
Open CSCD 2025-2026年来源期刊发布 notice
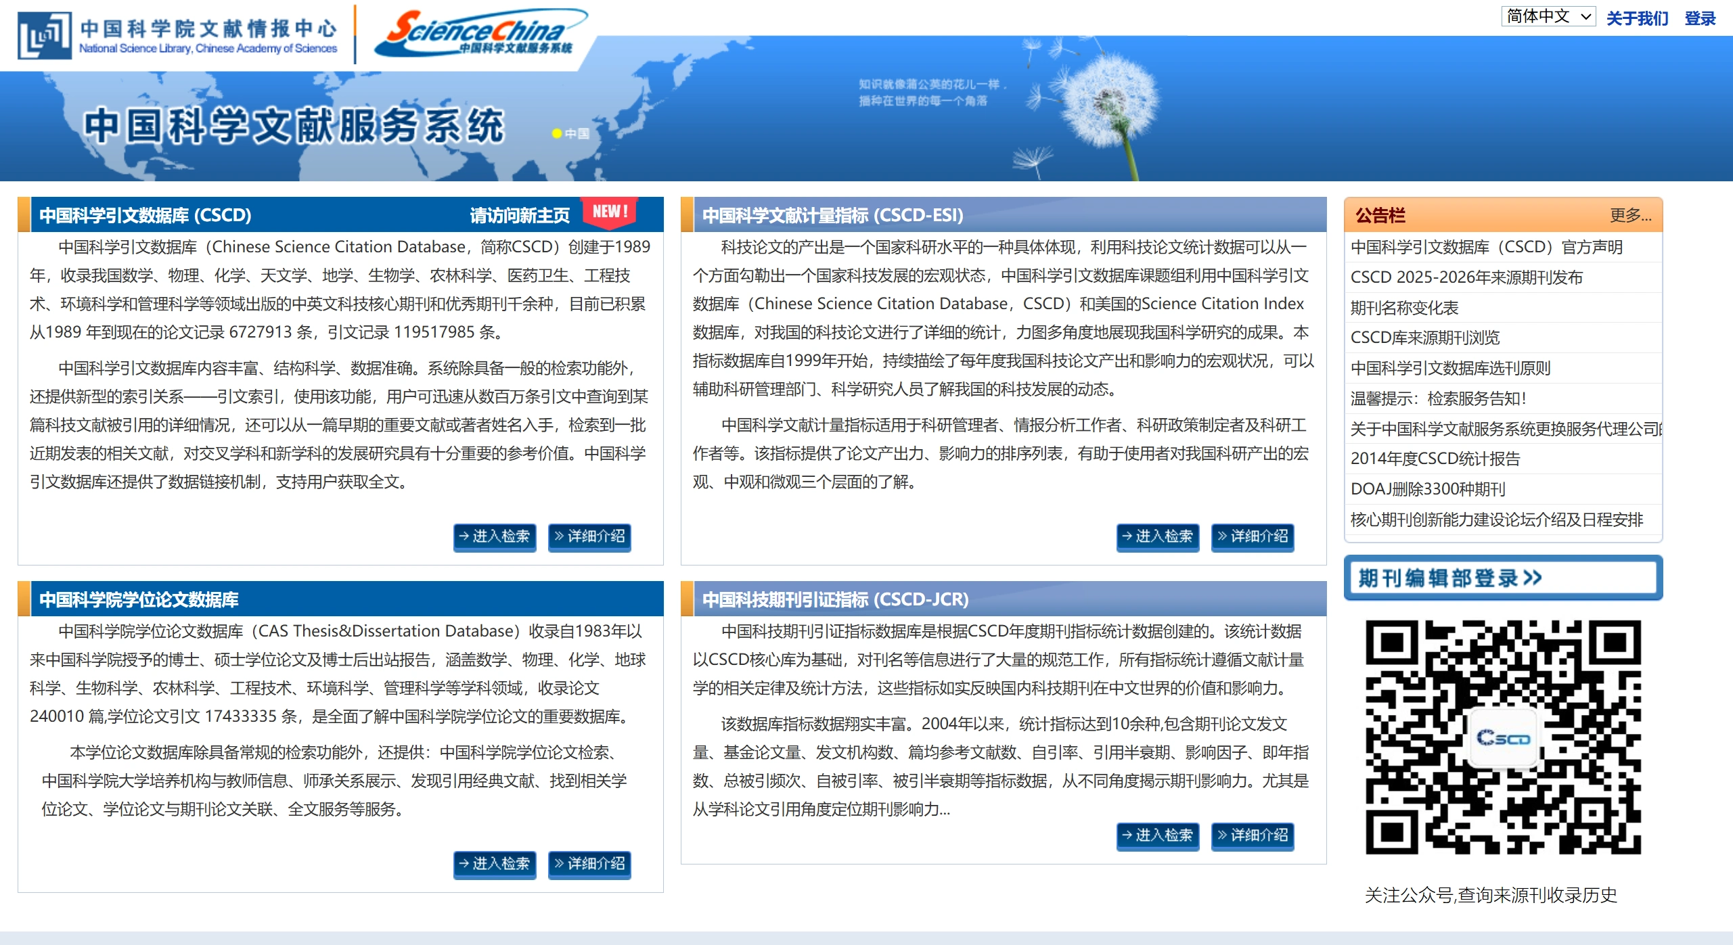coord(1466,277)
